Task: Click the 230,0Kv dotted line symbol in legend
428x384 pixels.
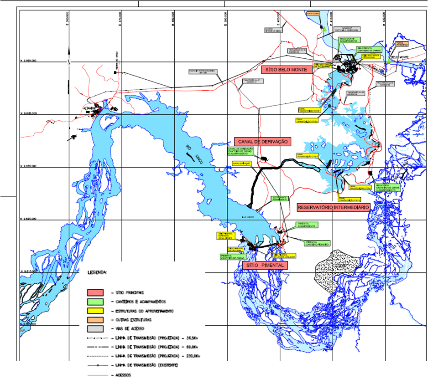Action: (98, 356)
